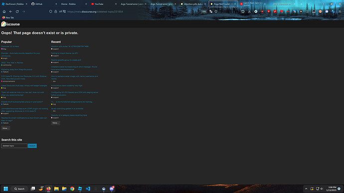Open File Explorer yellow folder
The height and width of the screenshot is (193, 344).
[x=56, y=189]
